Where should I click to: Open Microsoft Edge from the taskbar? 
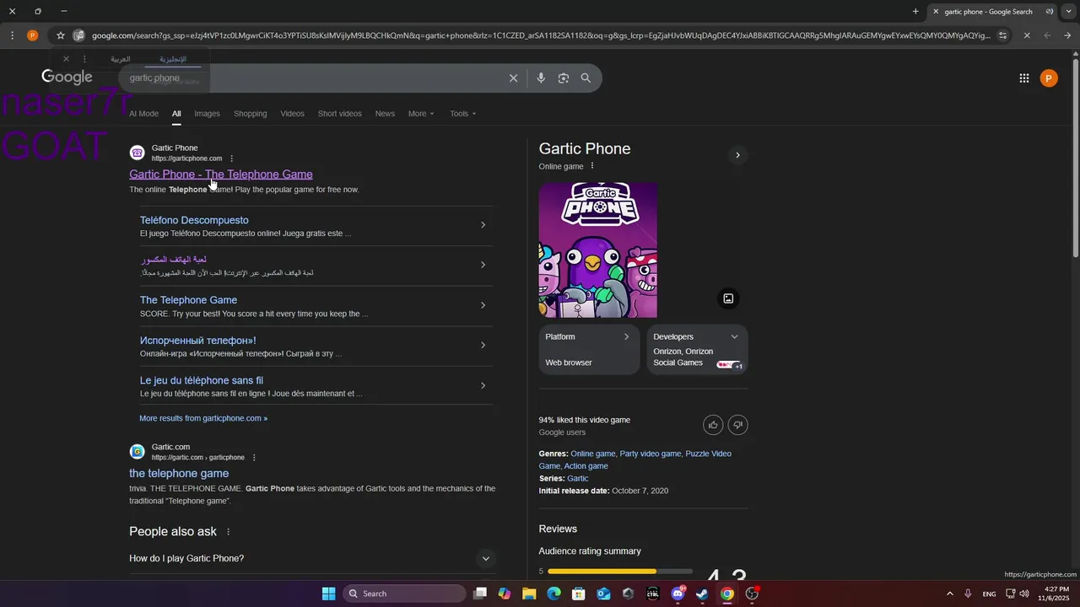pos(553,594)
